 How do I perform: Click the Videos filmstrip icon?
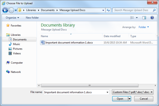click(10, 53)
